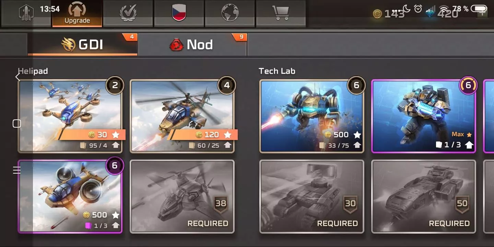The width and height of the screenshot is (494, 247).
Task: Open the hamburger menu on left edge
Action: pyautogui.click(x=17, y=170)
